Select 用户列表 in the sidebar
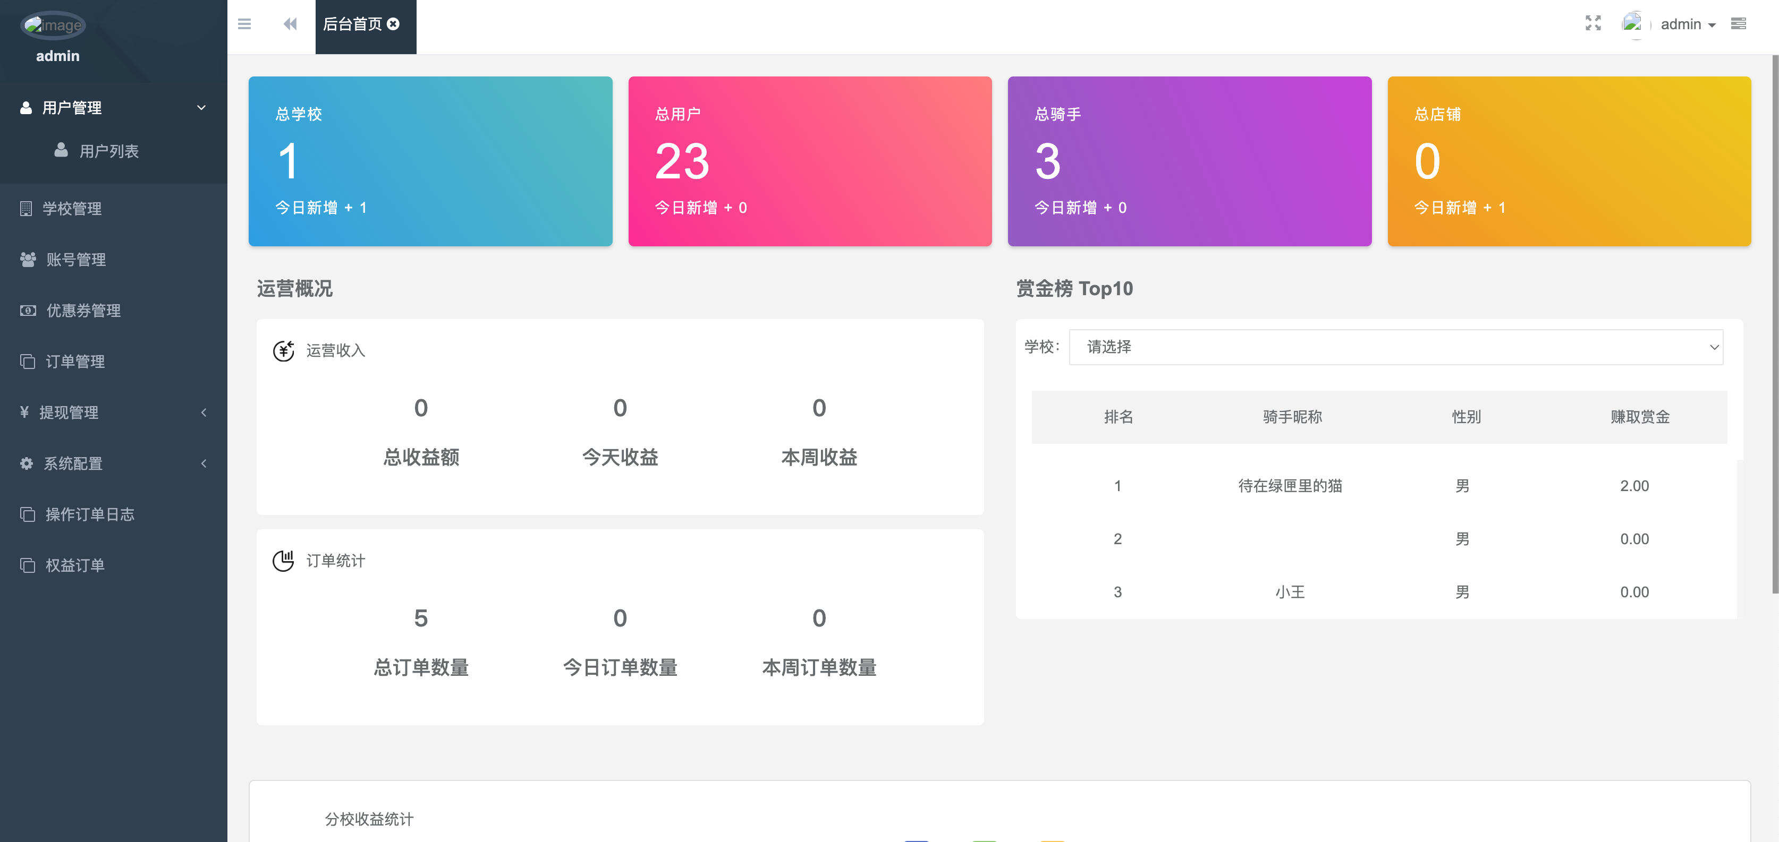 coord(99,151)
